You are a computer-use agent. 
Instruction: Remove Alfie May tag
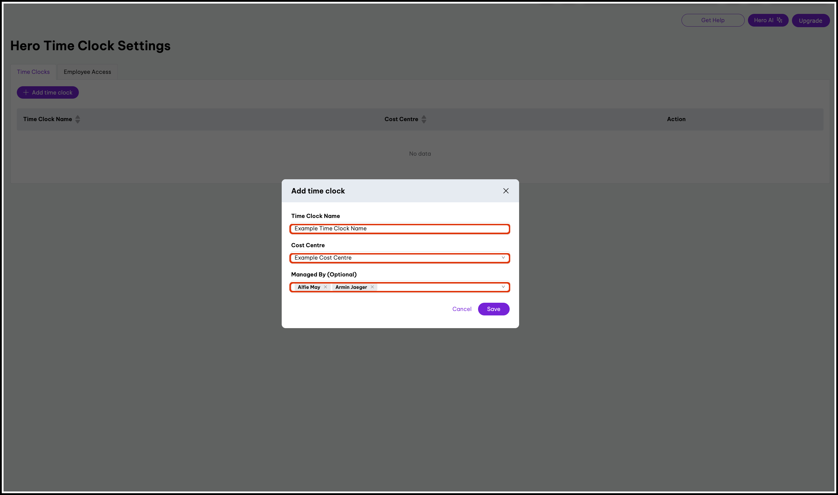325,287
